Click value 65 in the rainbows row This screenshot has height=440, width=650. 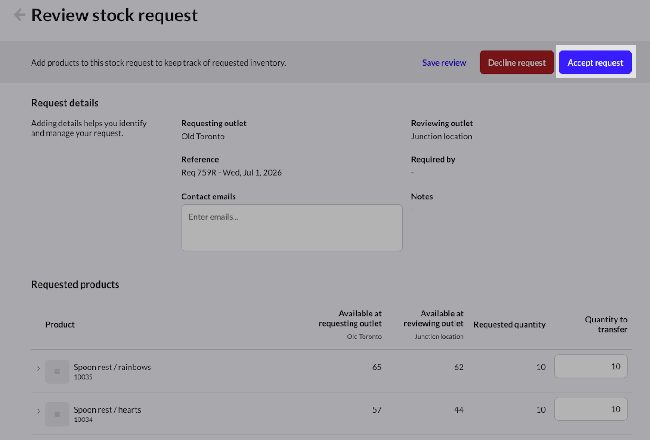point(377,367)
